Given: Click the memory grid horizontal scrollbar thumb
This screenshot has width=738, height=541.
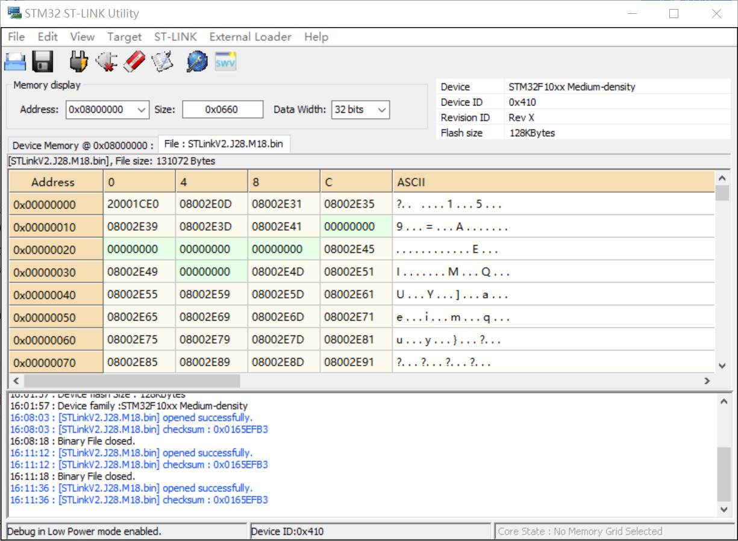Looking at the screenshot, I should [132, 381].
